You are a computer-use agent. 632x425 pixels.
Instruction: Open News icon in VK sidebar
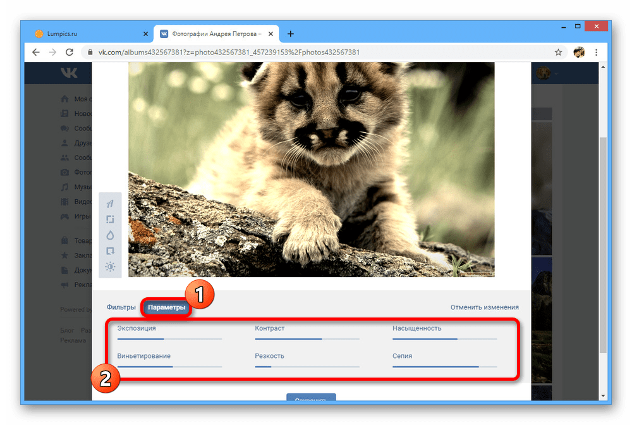[x=64, y=114]
